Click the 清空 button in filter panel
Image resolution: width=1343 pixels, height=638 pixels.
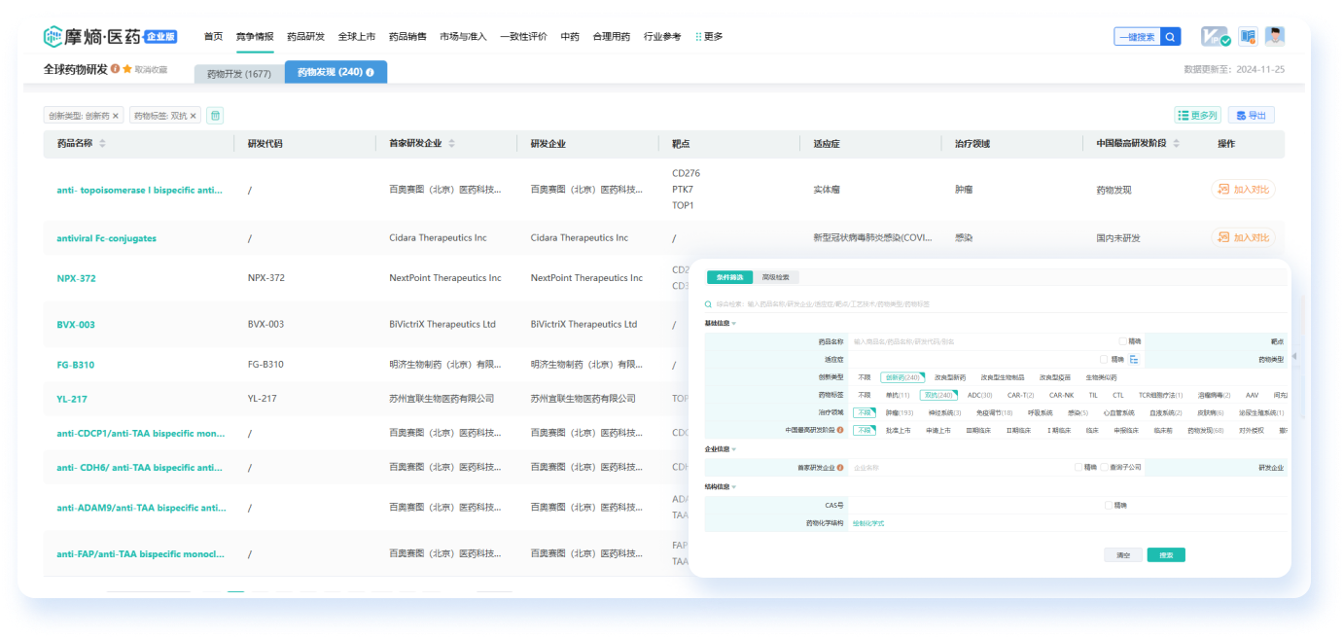(x=1123, y=555)
